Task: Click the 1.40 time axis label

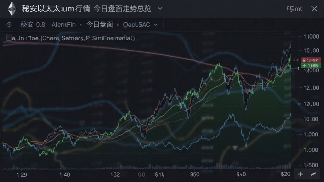Action: coord(65,175)
